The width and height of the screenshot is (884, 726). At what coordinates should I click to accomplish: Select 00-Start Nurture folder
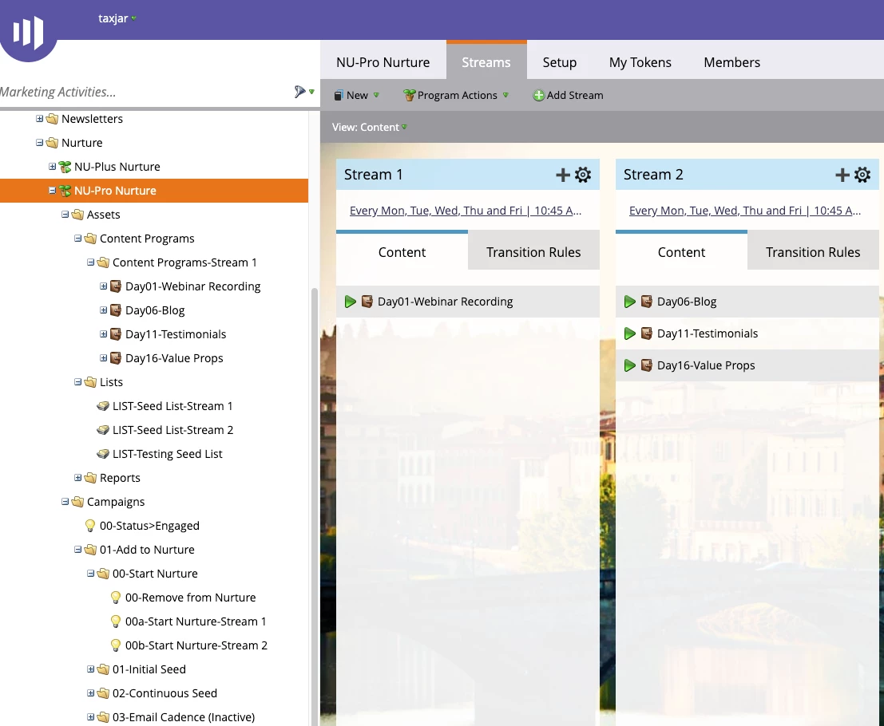pos(155,574)
